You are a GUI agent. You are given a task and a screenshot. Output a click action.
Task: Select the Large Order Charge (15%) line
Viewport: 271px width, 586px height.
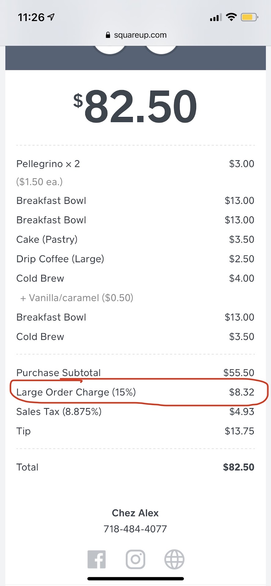(x=76, y=392)
